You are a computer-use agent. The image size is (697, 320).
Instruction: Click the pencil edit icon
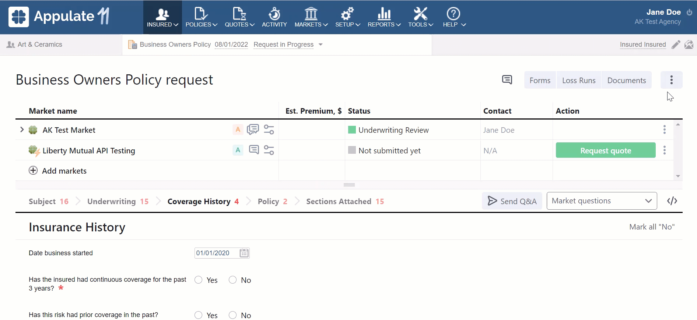[676, 45]
